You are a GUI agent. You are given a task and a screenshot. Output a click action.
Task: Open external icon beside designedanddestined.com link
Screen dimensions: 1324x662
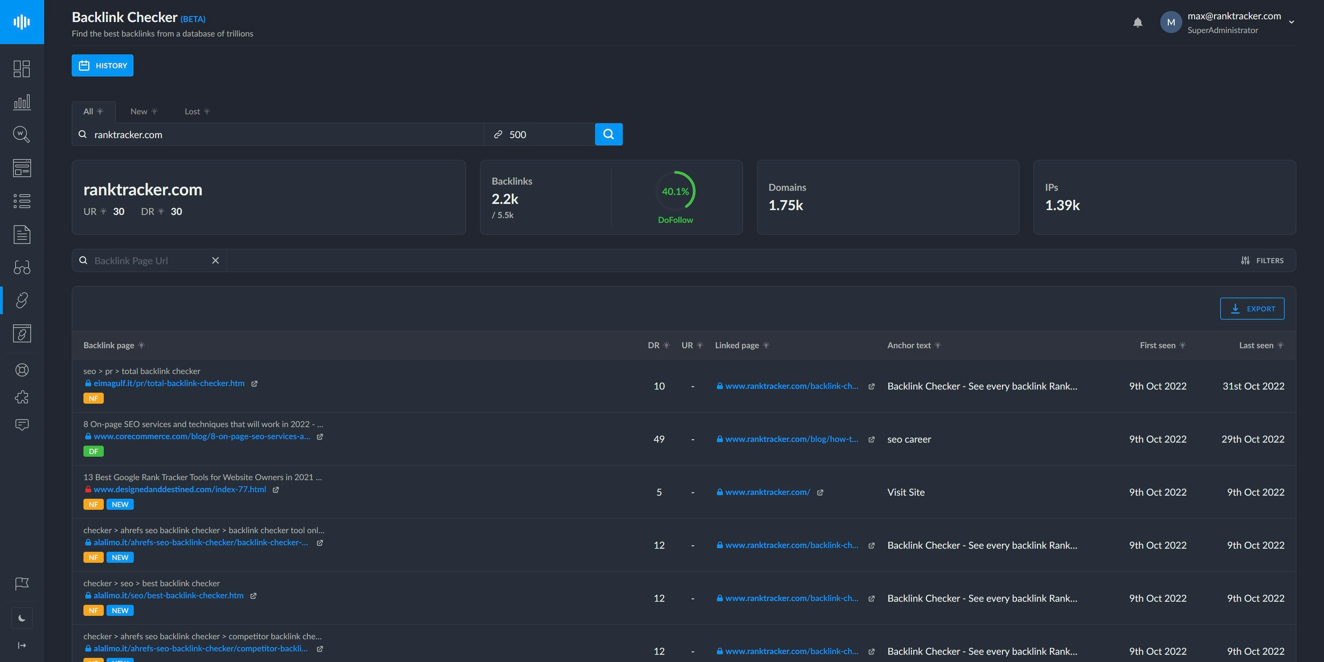pos(276,489)
